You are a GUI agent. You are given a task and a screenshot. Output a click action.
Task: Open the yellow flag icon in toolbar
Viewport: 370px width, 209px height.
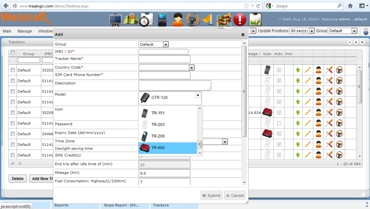tap(208, 20)
